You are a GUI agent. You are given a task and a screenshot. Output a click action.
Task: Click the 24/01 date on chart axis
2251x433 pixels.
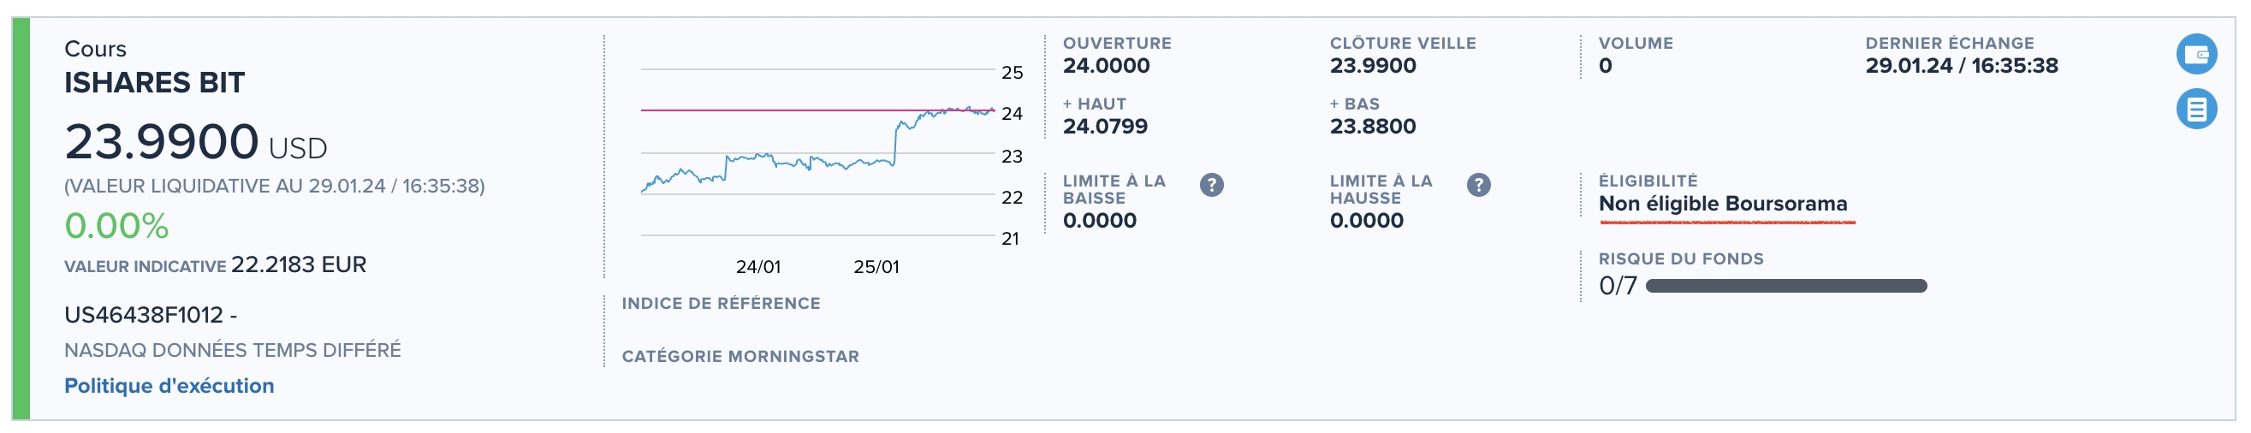click(757, 267)
